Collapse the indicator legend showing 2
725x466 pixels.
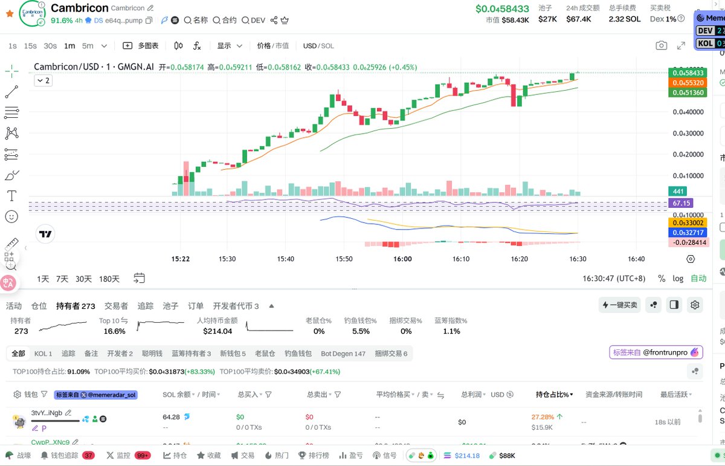[43, 80]
